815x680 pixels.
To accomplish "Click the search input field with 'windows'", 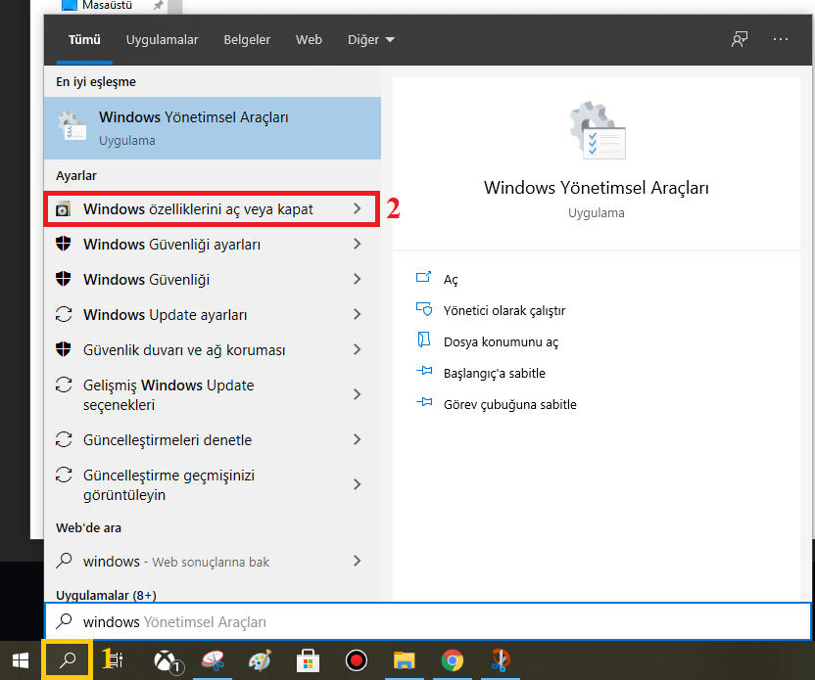I will point(428,621).
